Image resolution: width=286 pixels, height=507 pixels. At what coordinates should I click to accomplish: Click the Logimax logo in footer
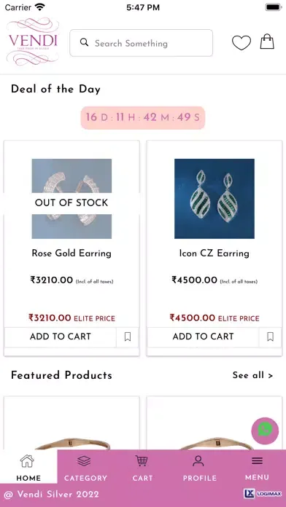tap(263, 493)
